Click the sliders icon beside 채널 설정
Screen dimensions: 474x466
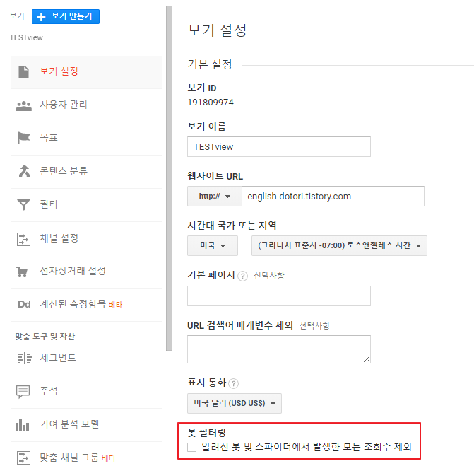pos(23,239)
